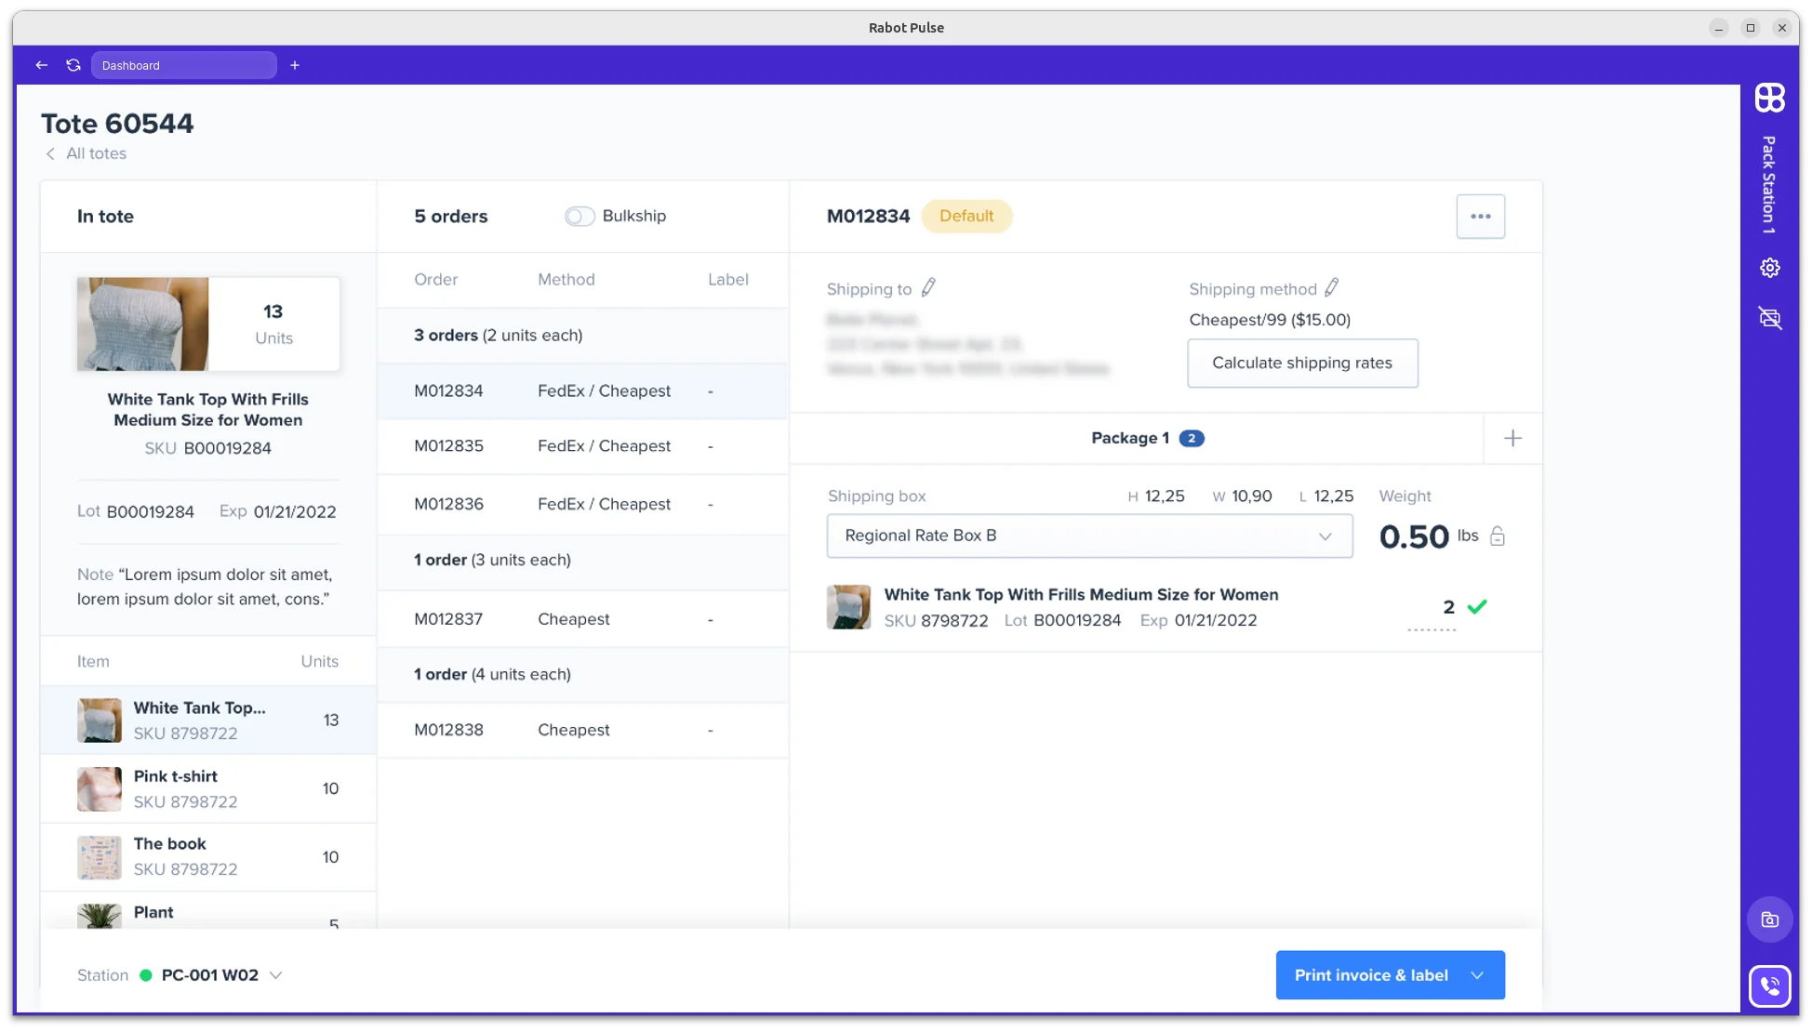The image size is (1812, 1031).
Task: Click the disabled printer icon in the sidebar
Action: pos(1769,319)
